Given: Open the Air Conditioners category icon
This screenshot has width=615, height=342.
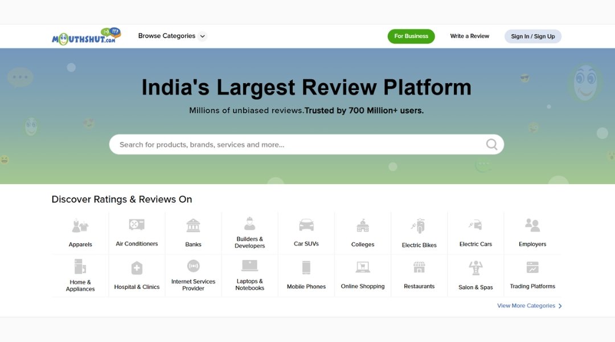Looking at the screenshot, I should [x=137, y=225].
